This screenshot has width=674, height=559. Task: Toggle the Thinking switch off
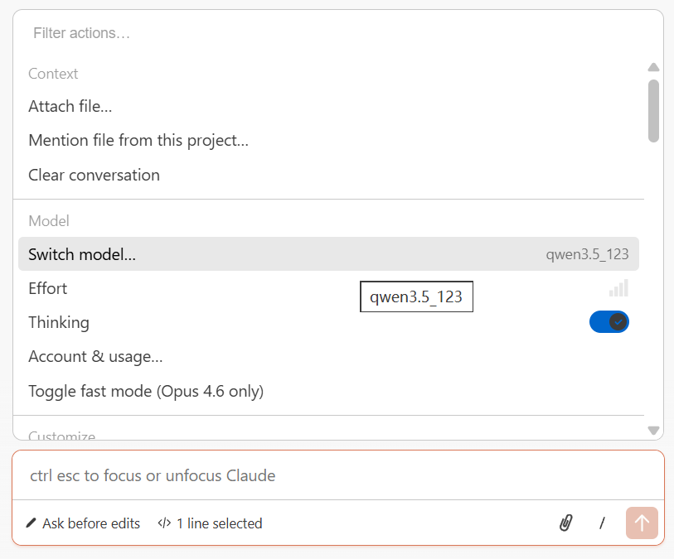(x=609, y=322)
